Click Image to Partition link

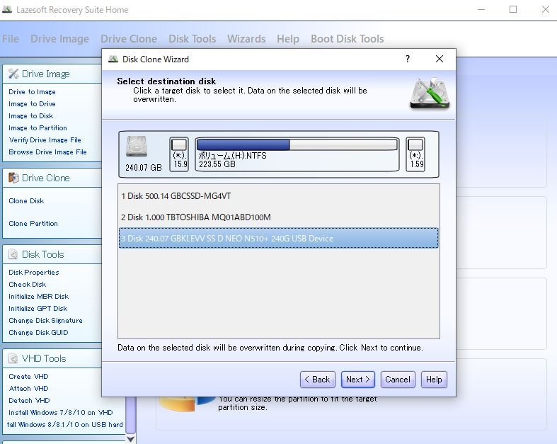(x=38, y=128)
